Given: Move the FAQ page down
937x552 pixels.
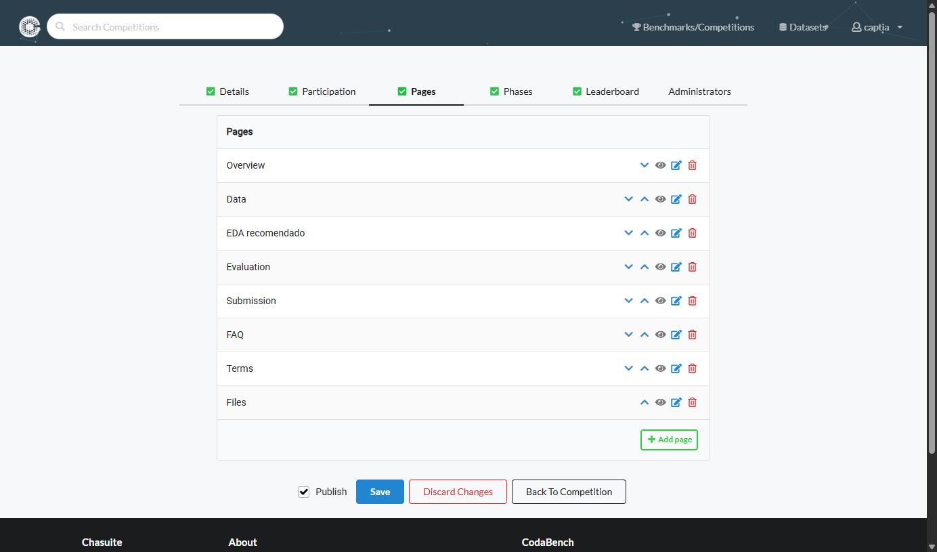Looking at the screenshot, I should (628, 335).
